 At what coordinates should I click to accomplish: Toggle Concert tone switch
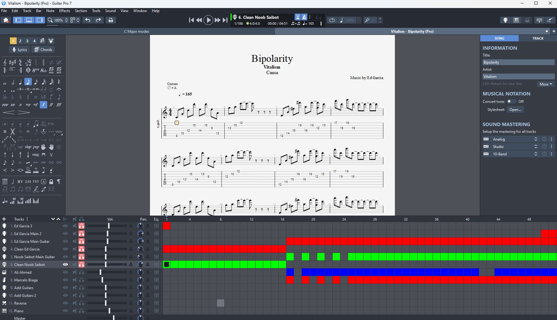[511, 102]
